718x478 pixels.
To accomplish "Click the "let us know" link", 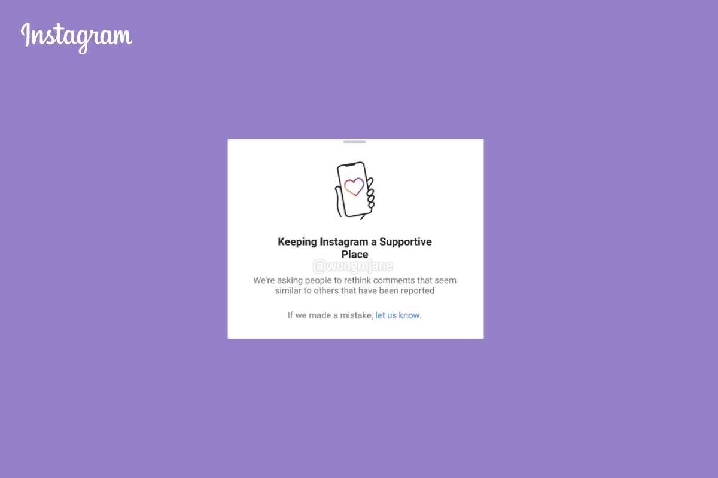I will 397,315.
